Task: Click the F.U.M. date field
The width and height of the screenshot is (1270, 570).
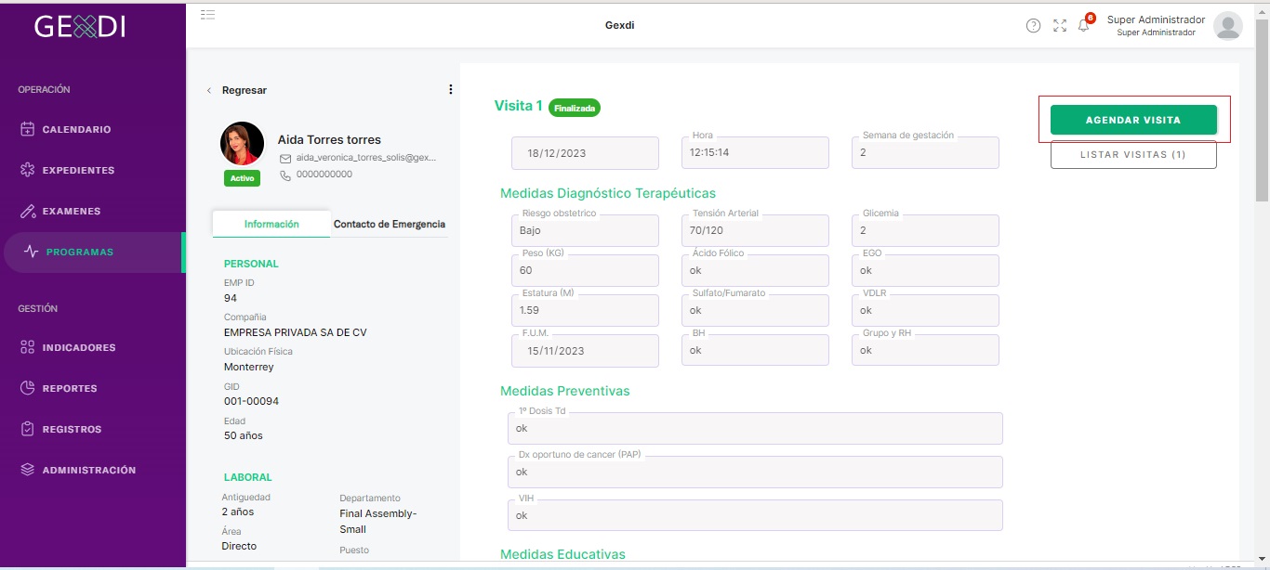Action: (x=585, y=351)
